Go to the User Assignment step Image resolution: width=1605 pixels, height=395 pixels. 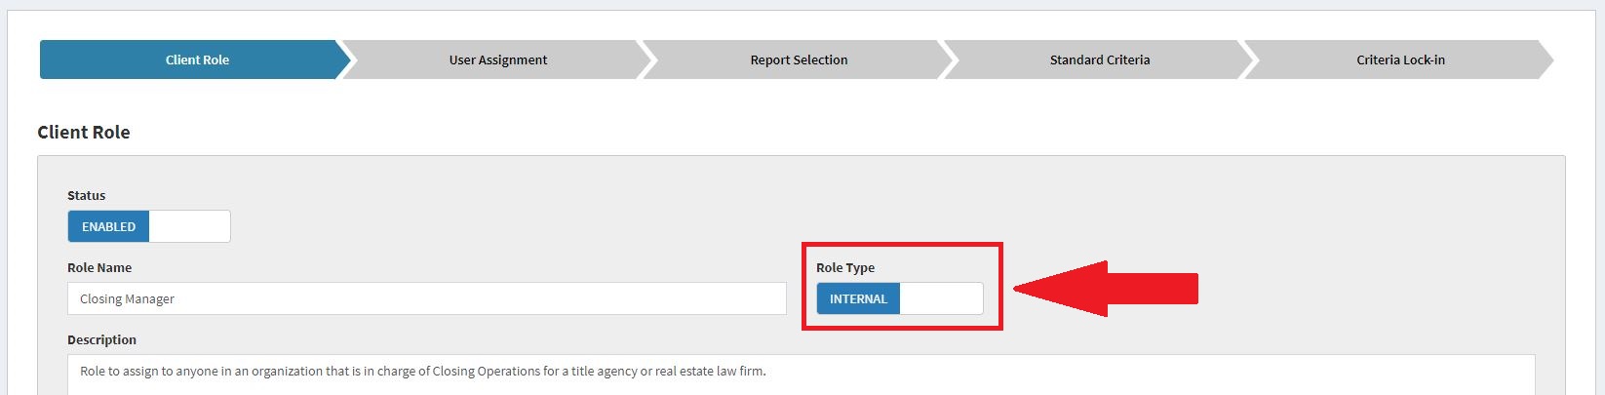[497, 59]
